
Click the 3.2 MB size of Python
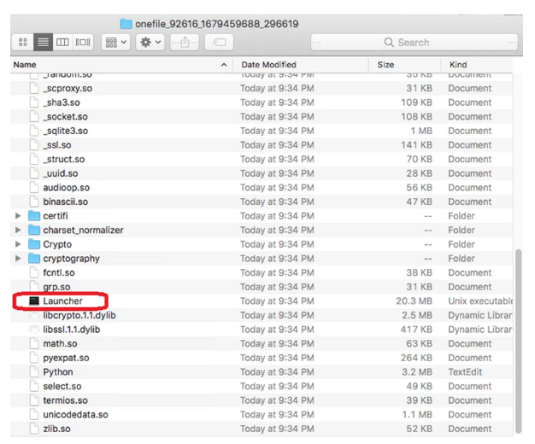417,372
